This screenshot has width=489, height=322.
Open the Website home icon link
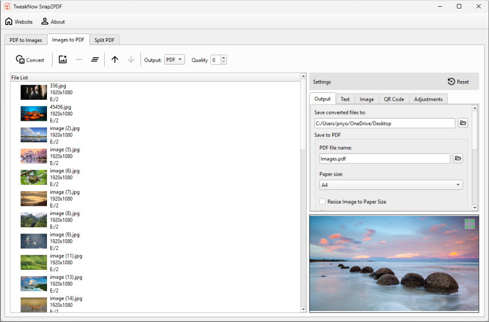[x=19, y=22]
